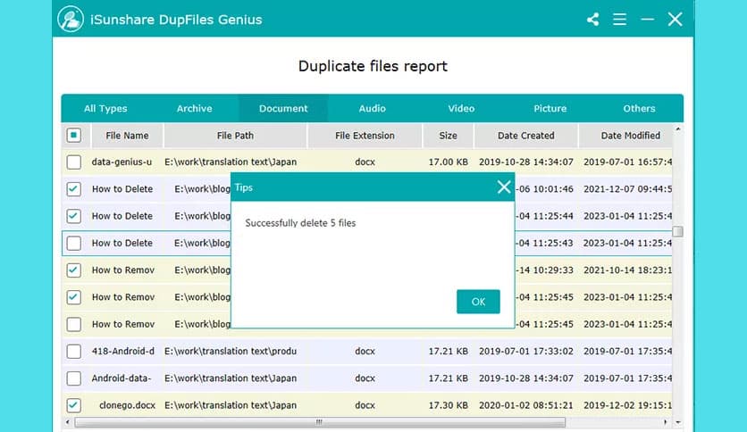Sort by Date Created column header
This screenshot has height=432, width=747.
(x=526, y=136)
